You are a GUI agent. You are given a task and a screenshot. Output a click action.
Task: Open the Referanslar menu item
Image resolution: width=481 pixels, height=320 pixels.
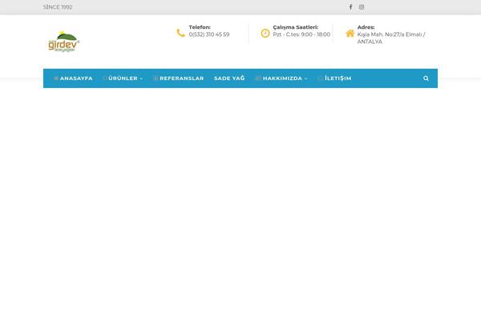pyautogui.click(x=178, y=78)
